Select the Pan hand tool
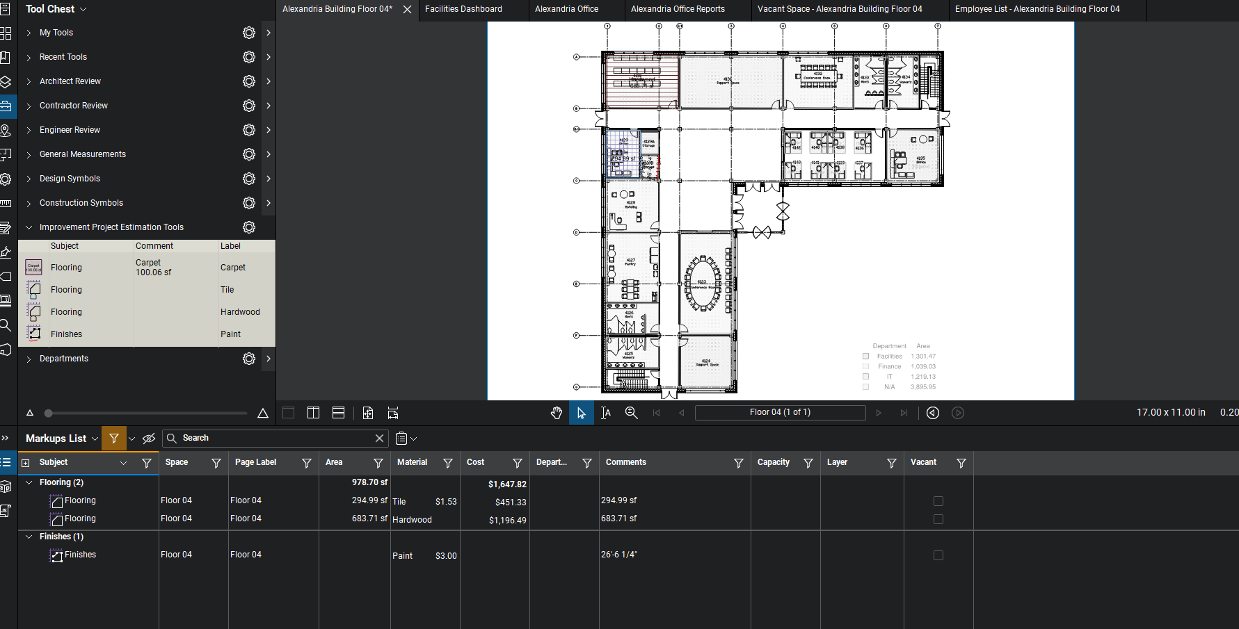This screenshot has height=629, width=1239. (x=556, y=413)
